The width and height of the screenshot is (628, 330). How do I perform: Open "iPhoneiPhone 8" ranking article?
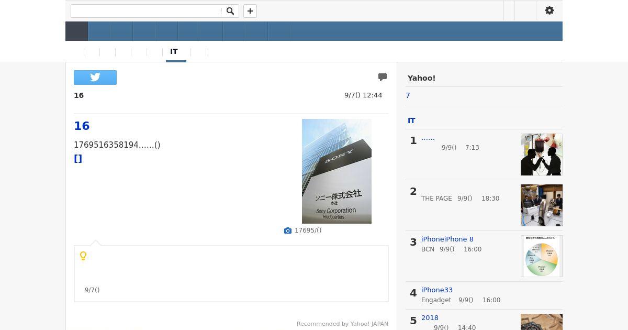pos(447,239)
